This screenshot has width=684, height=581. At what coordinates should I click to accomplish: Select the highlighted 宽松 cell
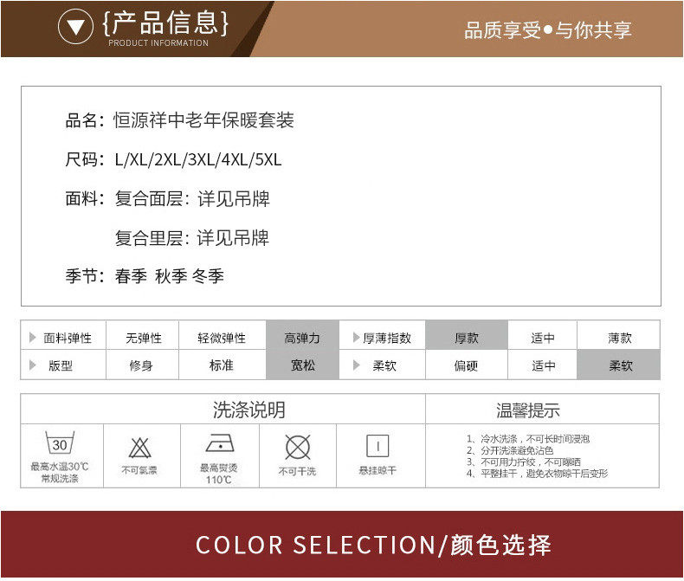(302, 365)
